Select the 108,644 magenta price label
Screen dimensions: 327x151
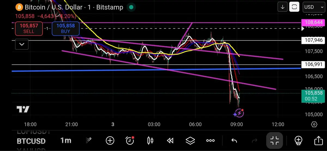[x=313, y=23]
